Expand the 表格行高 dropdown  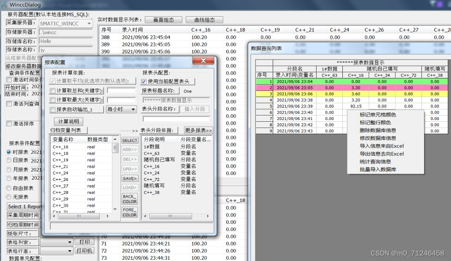tap(70, 251)
